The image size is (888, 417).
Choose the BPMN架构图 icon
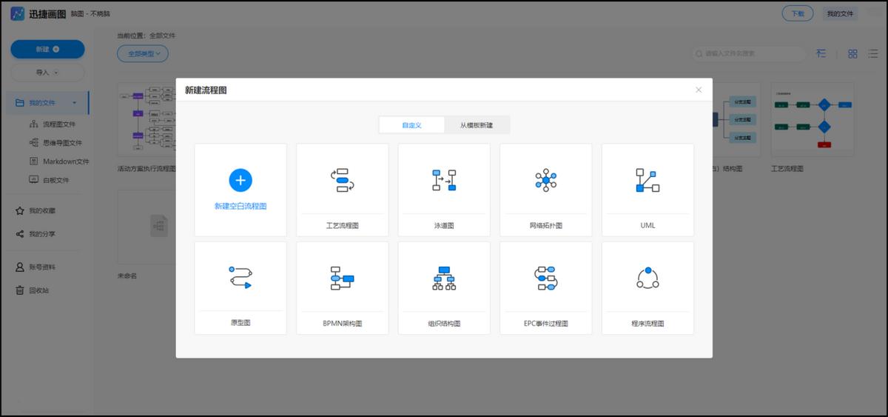(x=342, y=277)
